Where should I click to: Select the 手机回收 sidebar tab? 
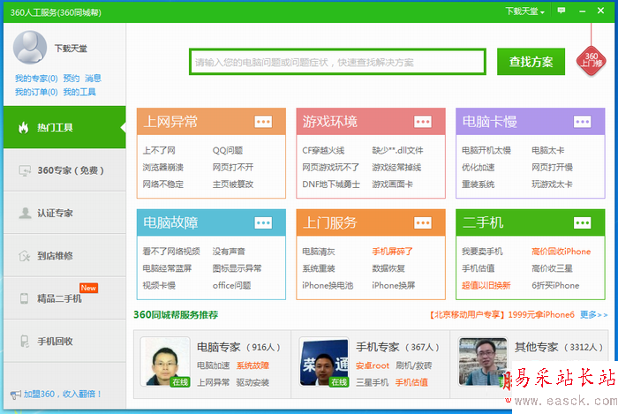point(64,341)
